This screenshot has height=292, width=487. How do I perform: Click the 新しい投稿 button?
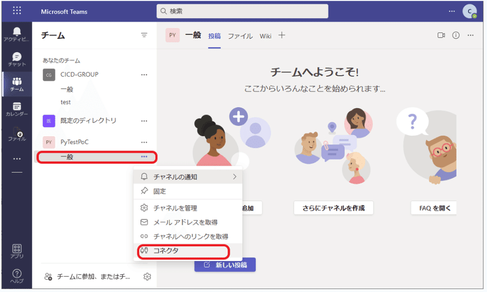(x=225, y=265)
